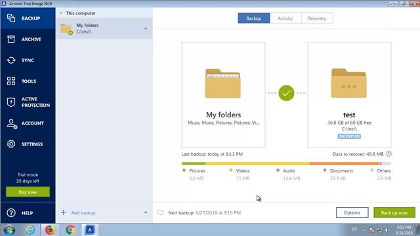This screenshot has width=420, height=236.
Task: Click the EN language indicator
Action: click(x=354, y=229)
